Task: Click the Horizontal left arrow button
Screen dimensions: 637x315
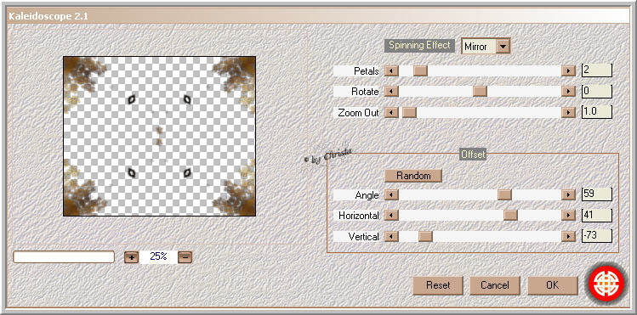Action: (391, 216)
